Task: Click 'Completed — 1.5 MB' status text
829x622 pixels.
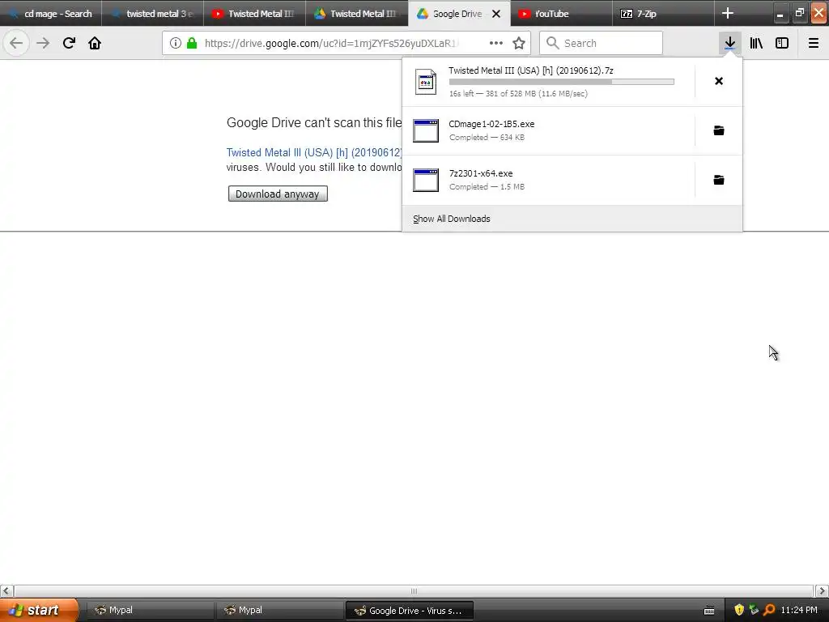Action: [487, 187]
